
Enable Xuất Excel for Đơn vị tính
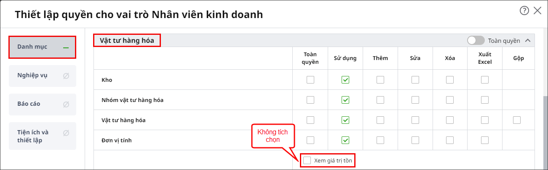click(x=485, y=140)
